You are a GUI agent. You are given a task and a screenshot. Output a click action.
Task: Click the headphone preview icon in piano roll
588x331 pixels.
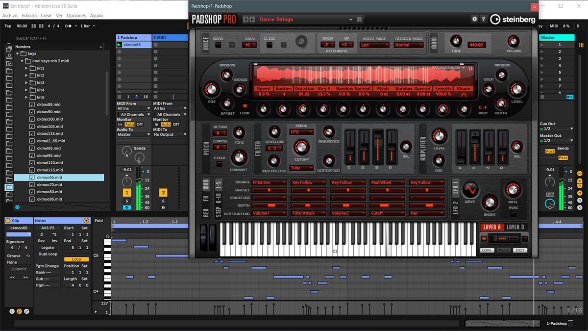108,236
